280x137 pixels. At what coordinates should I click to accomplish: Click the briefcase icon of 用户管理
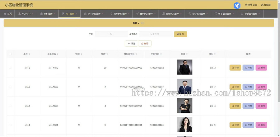[41, 14]
